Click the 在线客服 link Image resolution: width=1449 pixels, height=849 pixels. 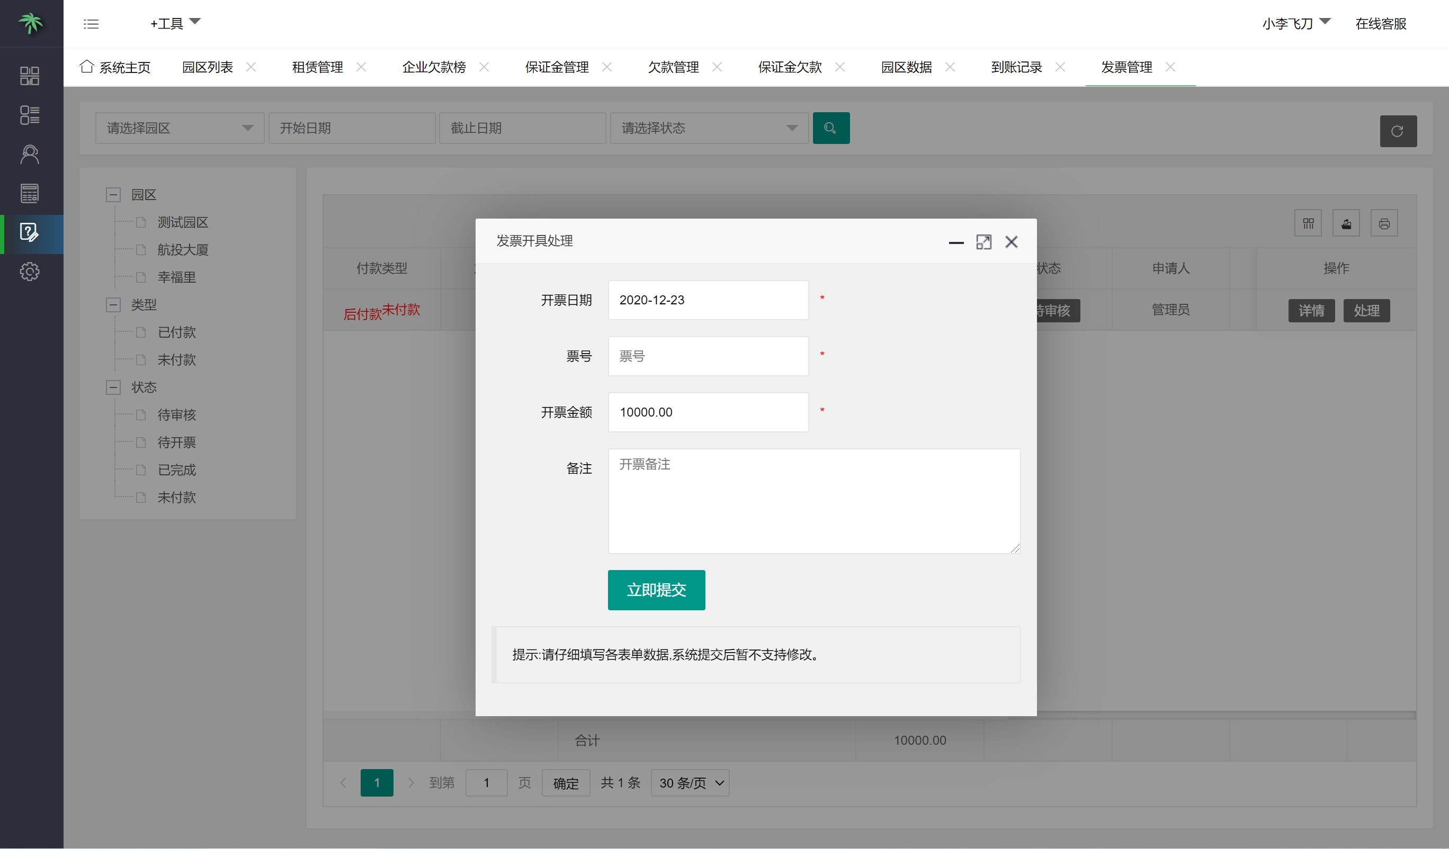[x=1381, y=23]
